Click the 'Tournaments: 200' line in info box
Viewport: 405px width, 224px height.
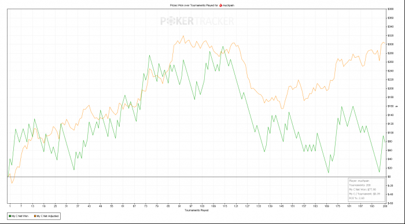(x=360, y=185)
